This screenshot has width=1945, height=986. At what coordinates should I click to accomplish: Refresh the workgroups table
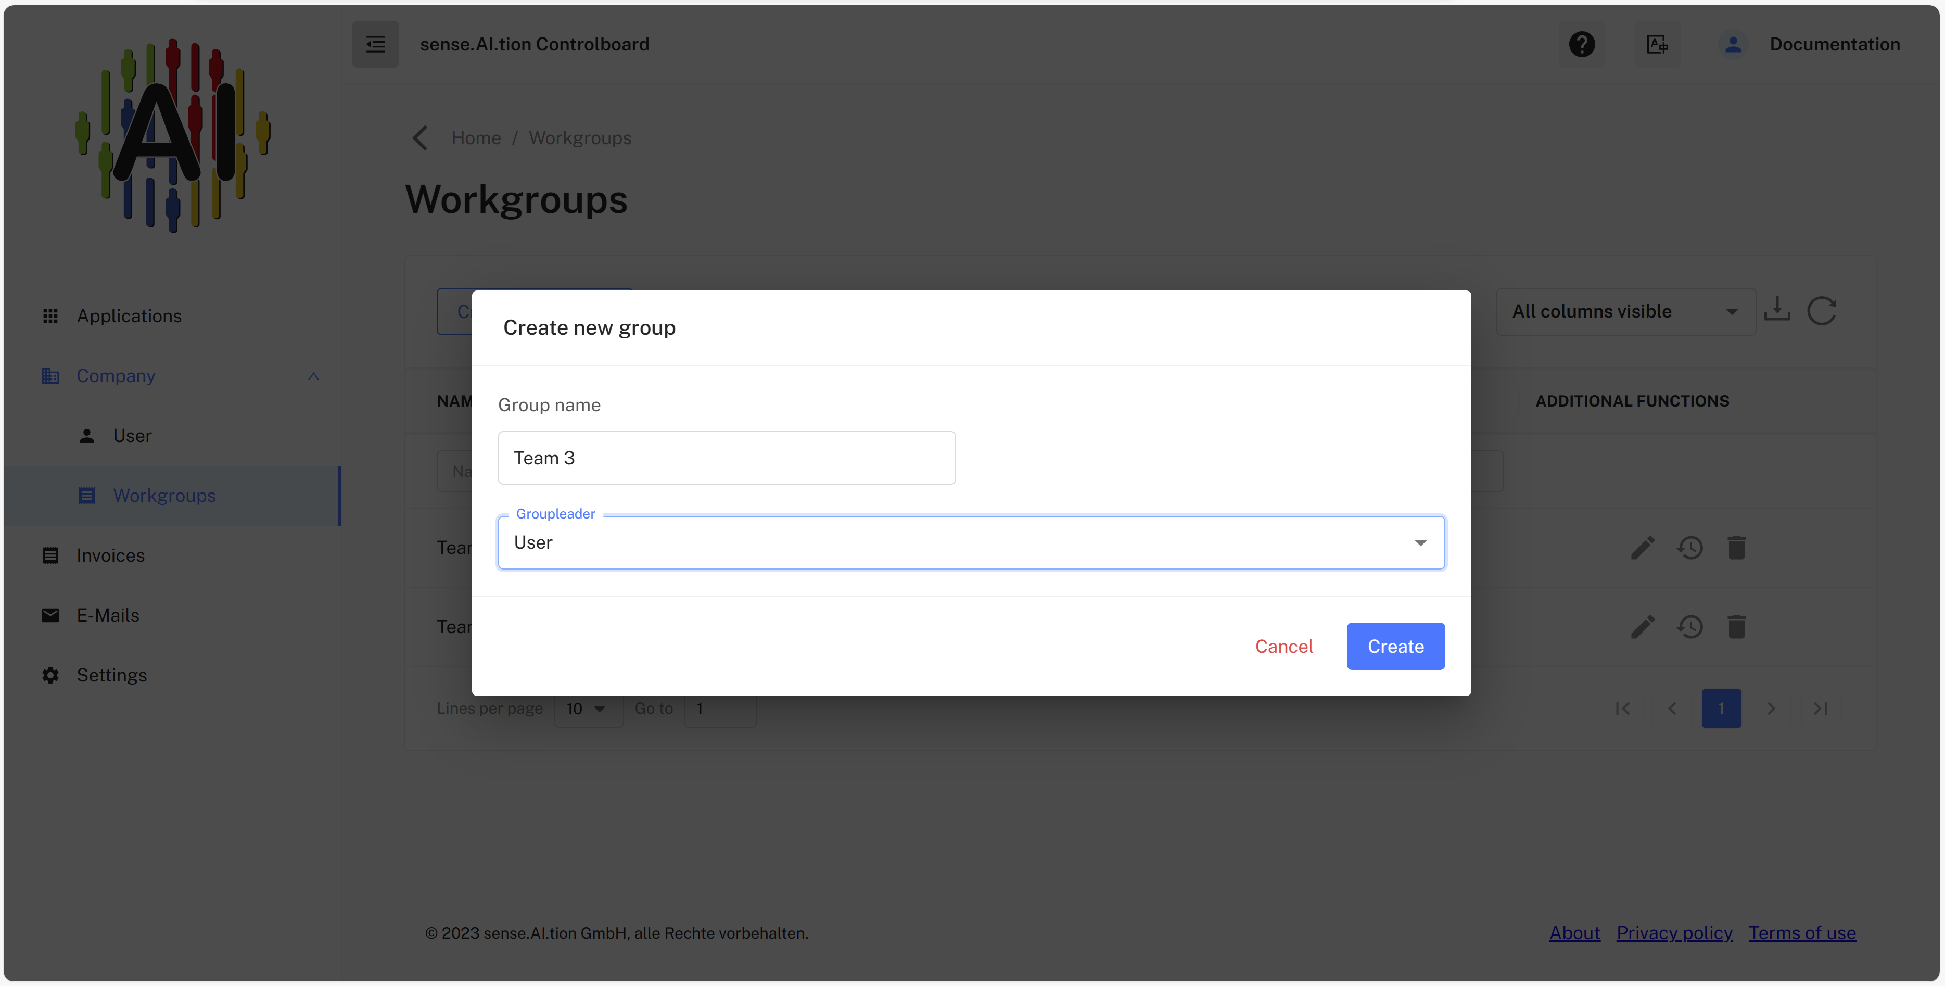click(x=1821, y=310)
